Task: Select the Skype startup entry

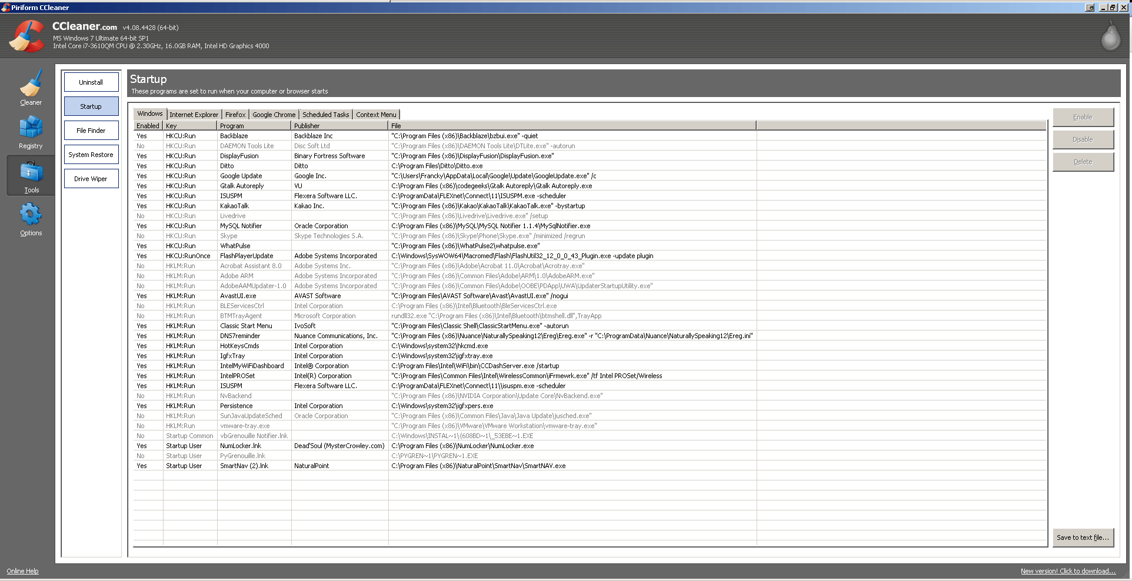Action: (590, 236)
